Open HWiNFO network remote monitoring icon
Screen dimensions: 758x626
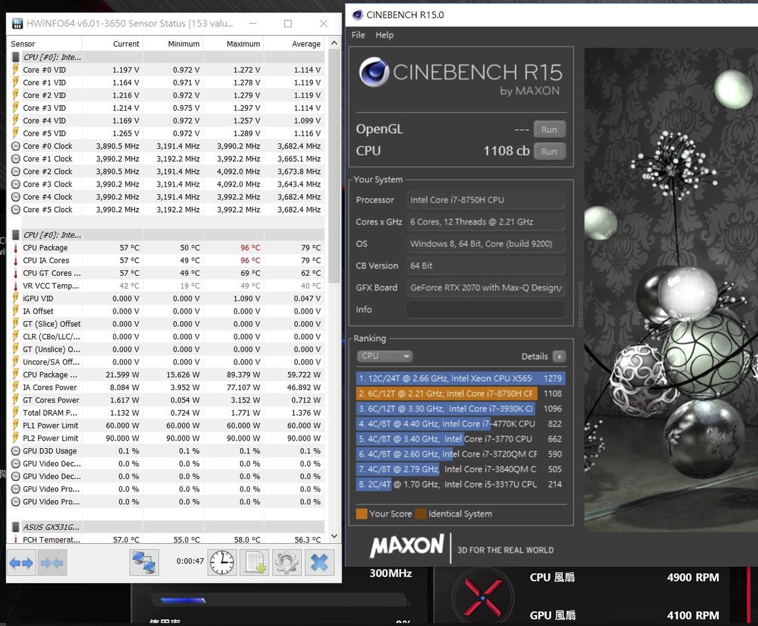pyautogui.click(x=144, y=563)
